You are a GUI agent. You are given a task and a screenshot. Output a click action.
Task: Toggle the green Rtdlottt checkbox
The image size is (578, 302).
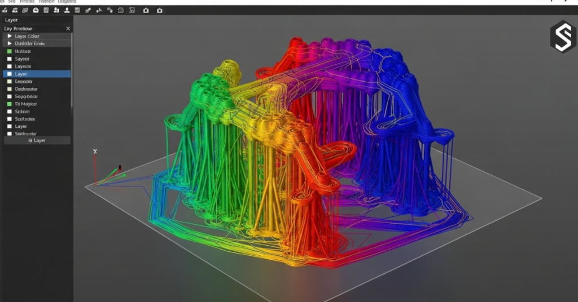(10, 51)
